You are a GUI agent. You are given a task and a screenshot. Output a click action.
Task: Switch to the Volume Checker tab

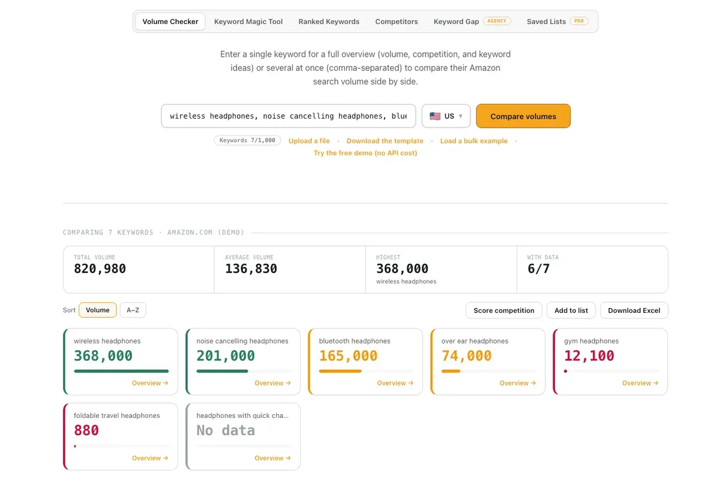(170, 22)
